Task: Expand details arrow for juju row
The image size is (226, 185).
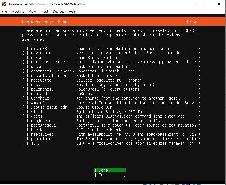Action: [x=199, y=143]
